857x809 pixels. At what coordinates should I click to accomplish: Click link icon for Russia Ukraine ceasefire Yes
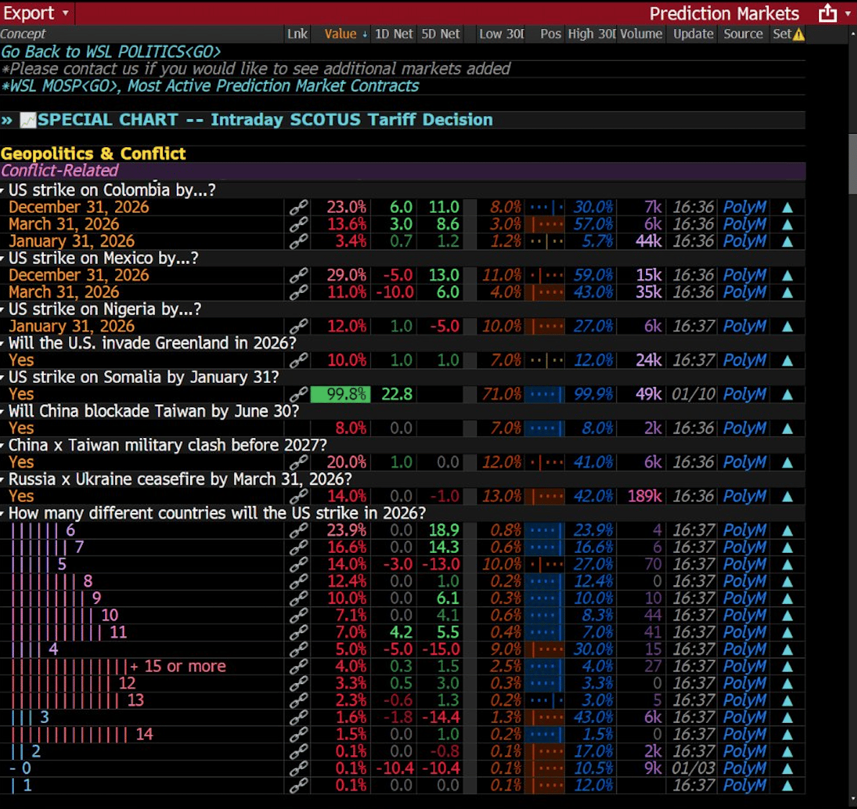pos(298,496)
